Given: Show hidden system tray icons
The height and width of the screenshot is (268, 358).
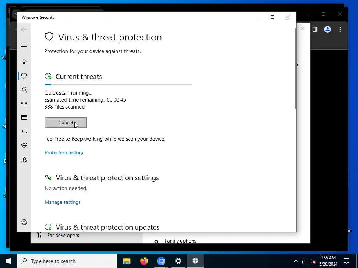Looking at the screenshot, I should (296, 261).
